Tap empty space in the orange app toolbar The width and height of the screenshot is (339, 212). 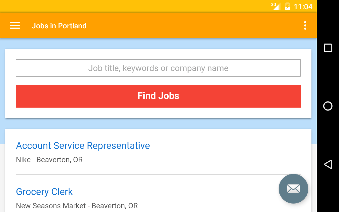[x=185, y=25]
